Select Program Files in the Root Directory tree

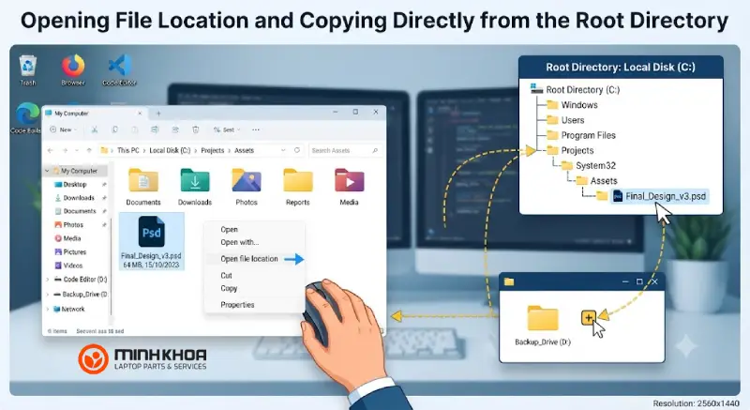pos(580,135)
